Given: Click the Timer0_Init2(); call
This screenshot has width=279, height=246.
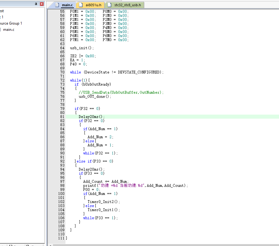Looking at the screenshot, I should point(103,202).
